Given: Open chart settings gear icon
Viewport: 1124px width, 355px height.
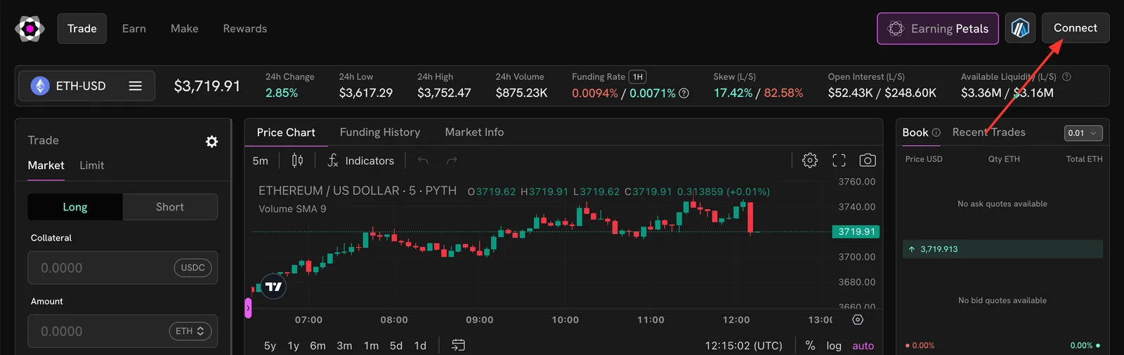Looking at the screenshot, I should point(810,161).
